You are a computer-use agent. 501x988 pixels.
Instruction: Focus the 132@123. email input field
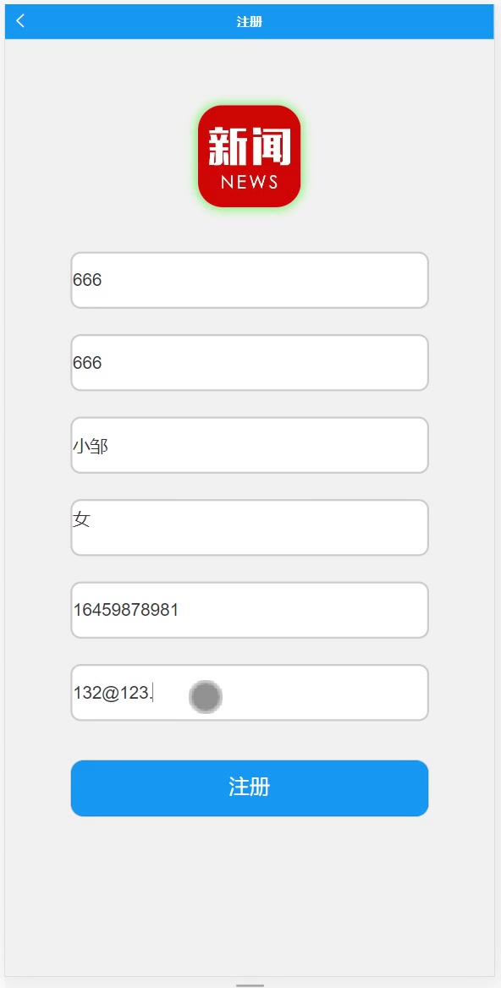[x=250, y=693]
